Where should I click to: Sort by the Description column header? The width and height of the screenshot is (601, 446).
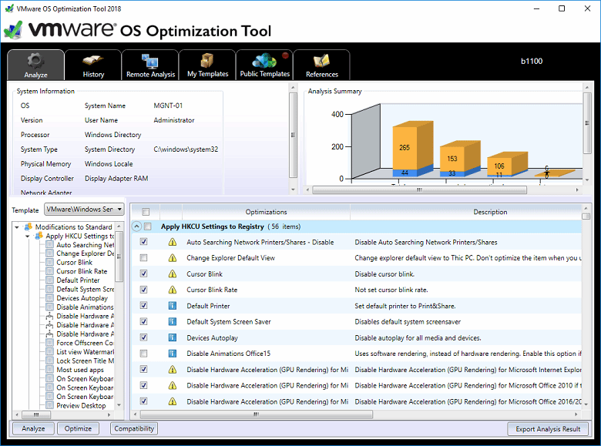click(490, 212)
